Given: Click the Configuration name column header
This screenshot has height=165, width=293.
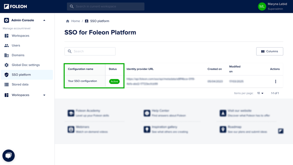Looking at the screenshot, I should (x=80, y=69).
